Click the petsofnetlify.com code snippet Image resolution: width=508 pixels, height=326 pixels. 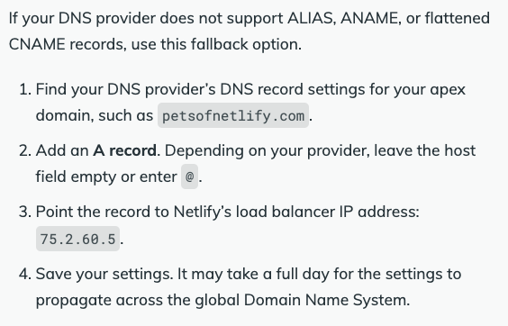click(233, 115)
